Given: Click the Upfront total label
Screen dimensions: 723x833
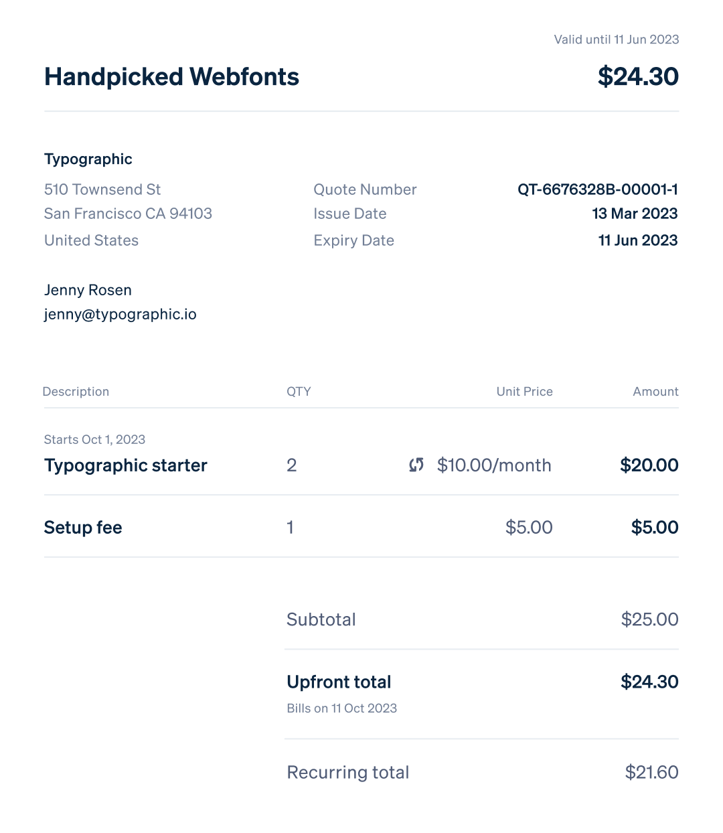Looking at the screenshot, I should coord(339,682).
